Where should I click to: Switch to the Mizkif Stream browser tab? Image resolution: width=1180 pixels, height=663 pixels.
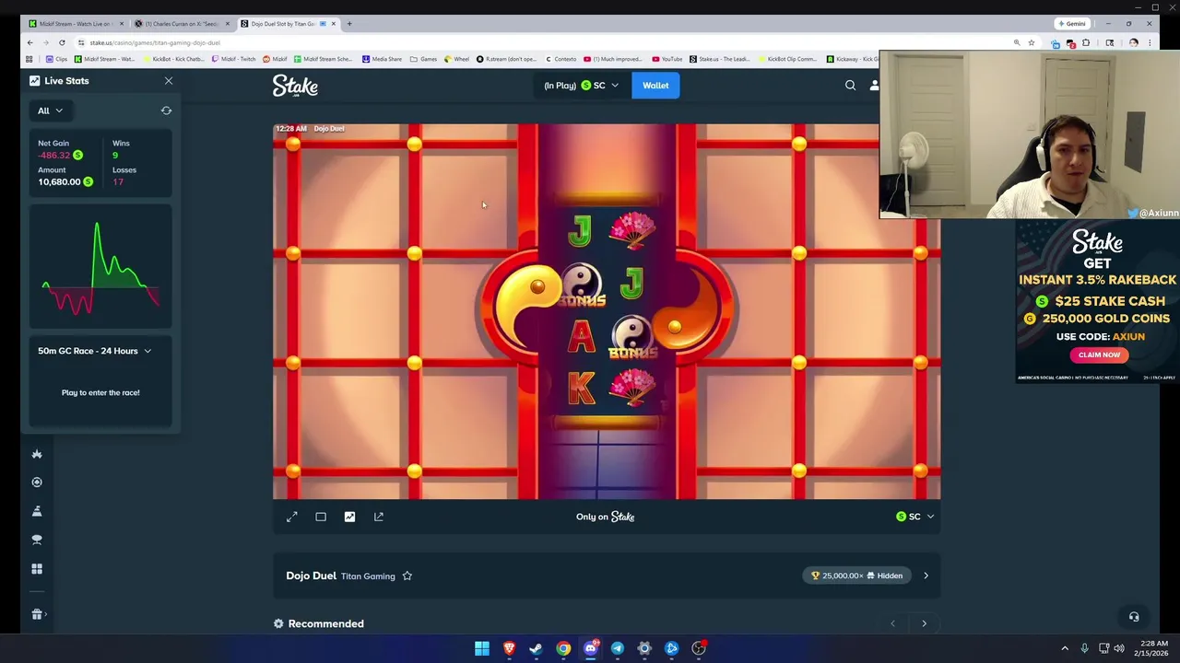(76, 23)
